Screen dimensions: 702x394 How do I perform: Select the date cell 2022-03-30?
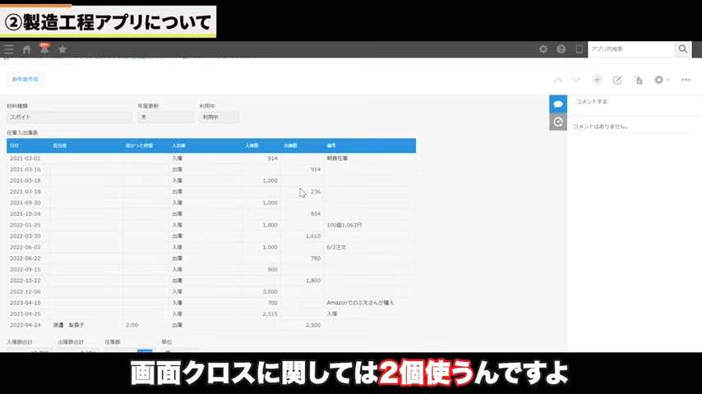click(x=25, y=236)
